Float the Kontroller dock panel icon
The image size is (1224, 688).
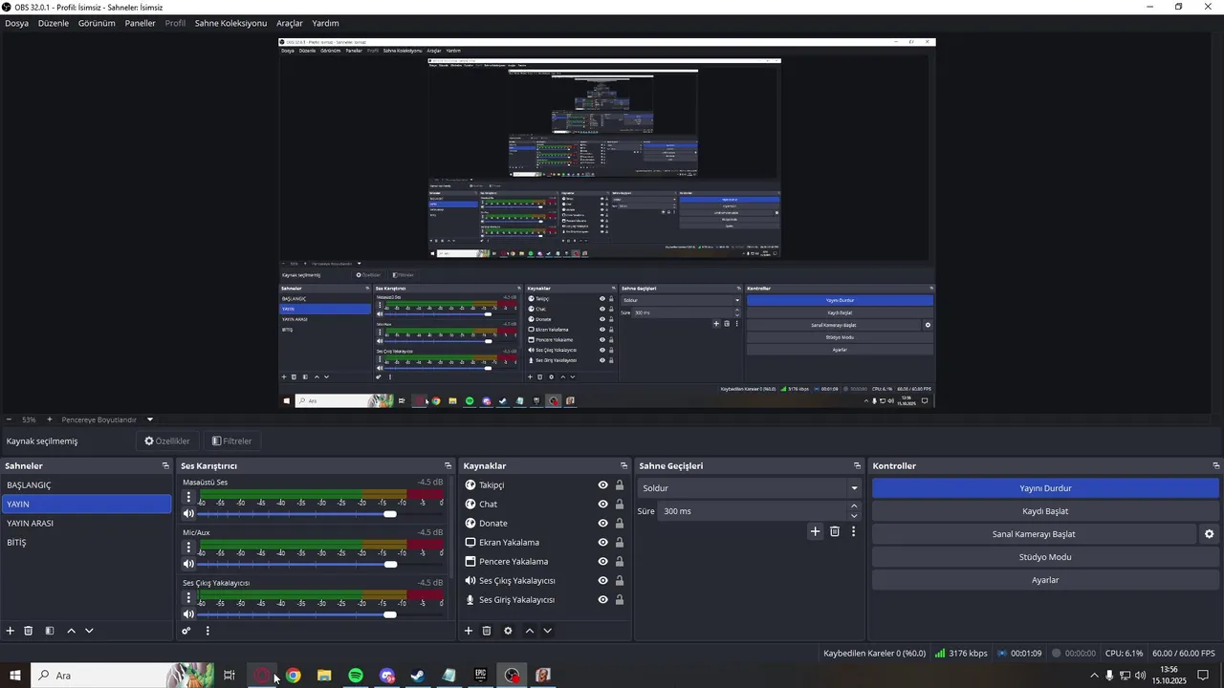click(x=1215, y=466)
